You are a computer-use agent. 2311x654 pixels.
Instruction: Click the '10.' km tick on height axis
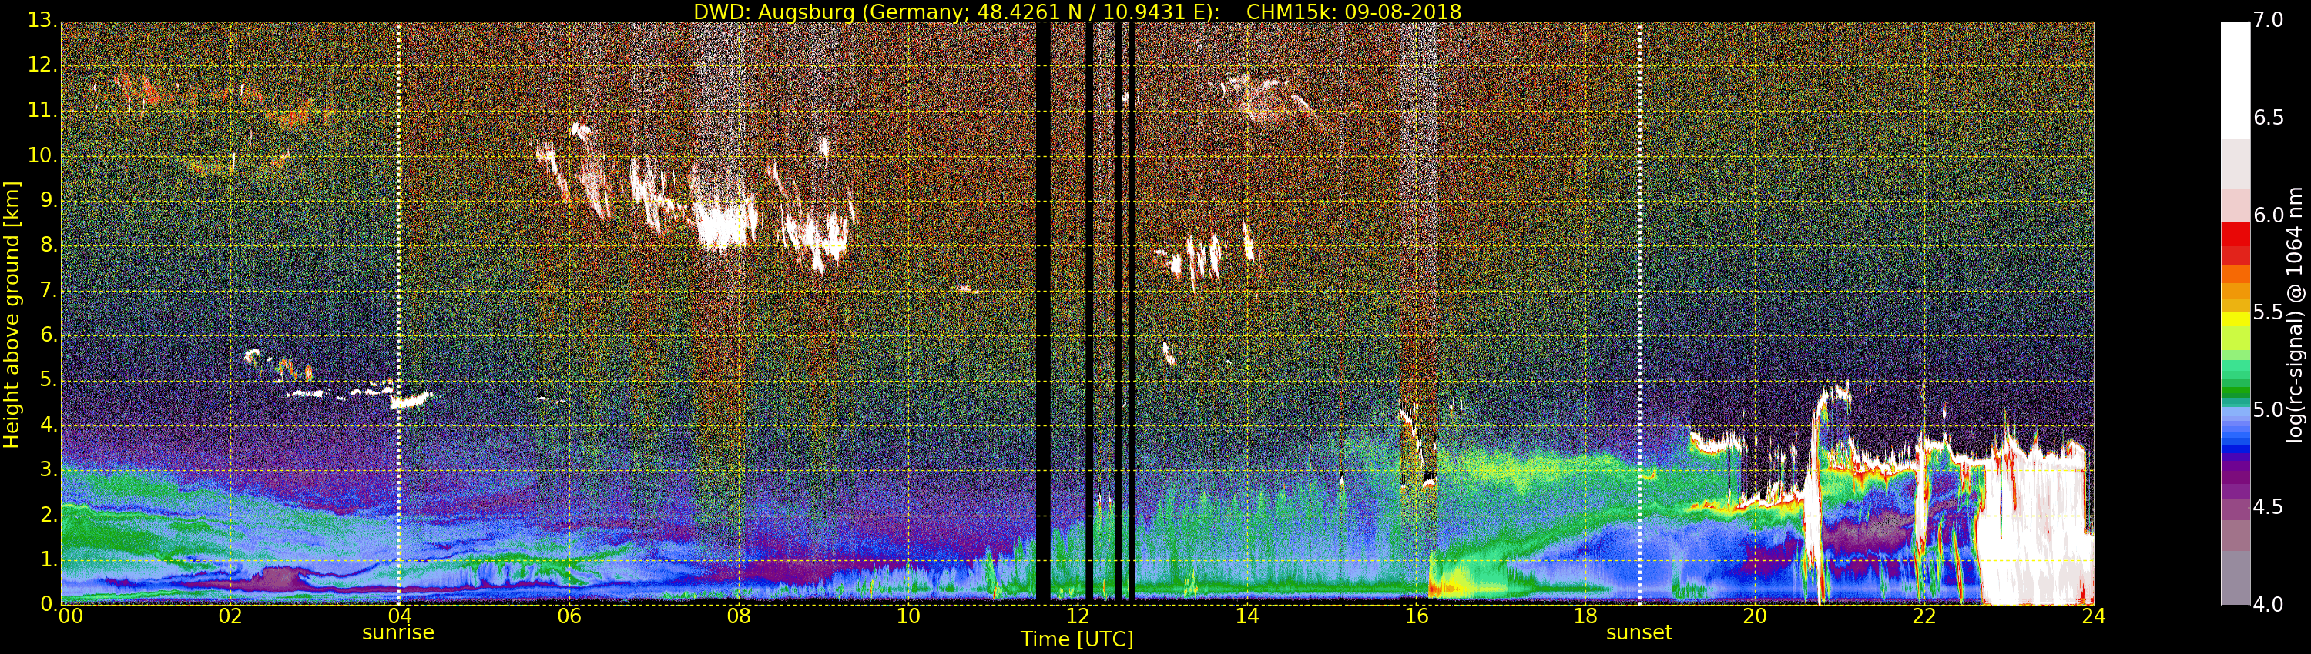[42, 156]
